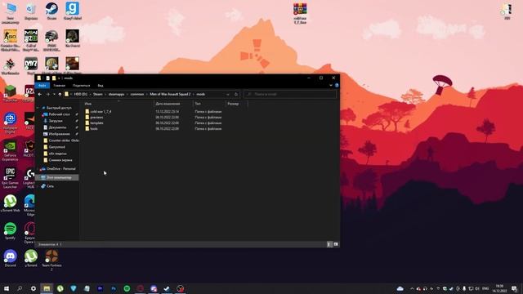The image size is (523, 294).
Task: Open the Главная ribbon tab
Action: pyautogui.click(x=60, y=86)
